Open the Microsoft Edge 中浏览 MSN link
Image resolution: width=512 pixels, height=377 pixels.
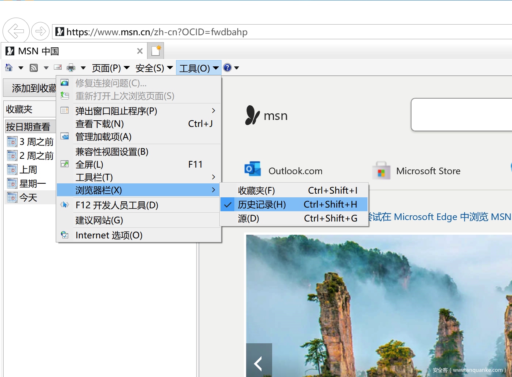pyautogui.click(x=440, y=217)
